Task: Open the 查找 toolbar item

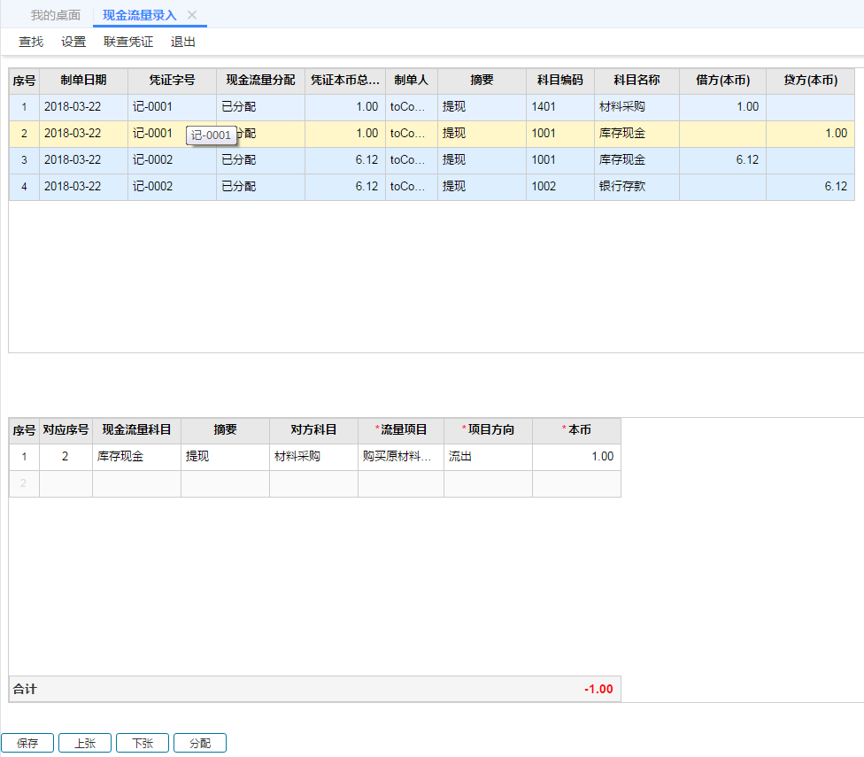Action: (x=31, y=42)
